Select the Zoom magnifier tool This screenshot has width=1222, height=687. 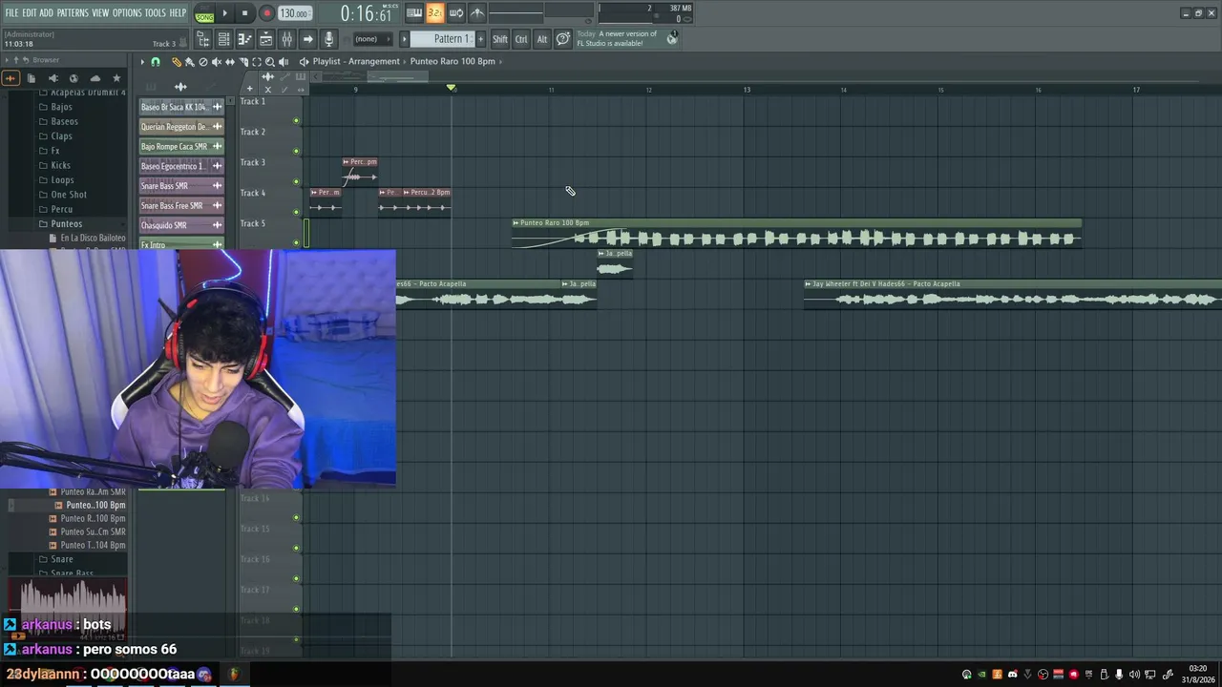coord(270,62)
